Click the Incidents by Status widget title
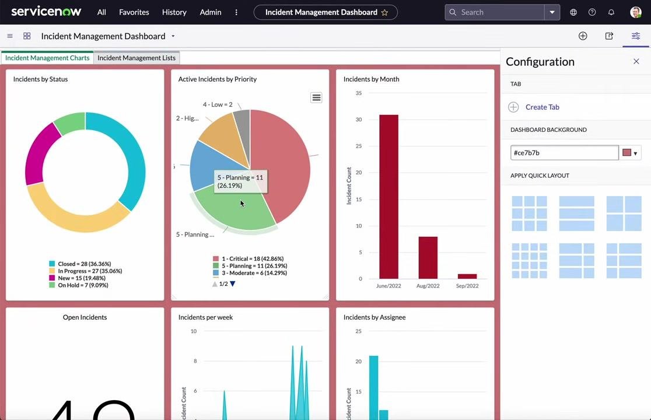 (40, 79)
